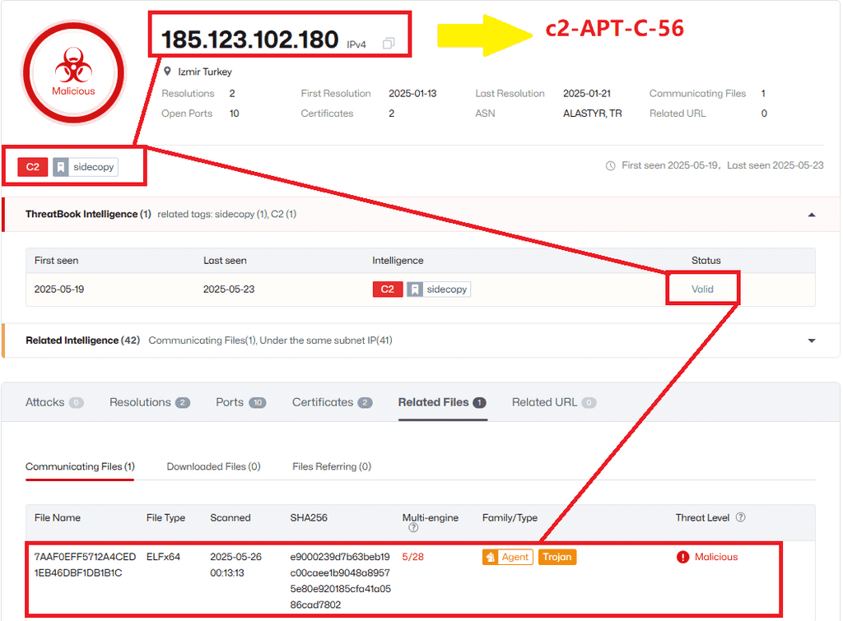Expand the Related Intelligence section

[812, 341]
